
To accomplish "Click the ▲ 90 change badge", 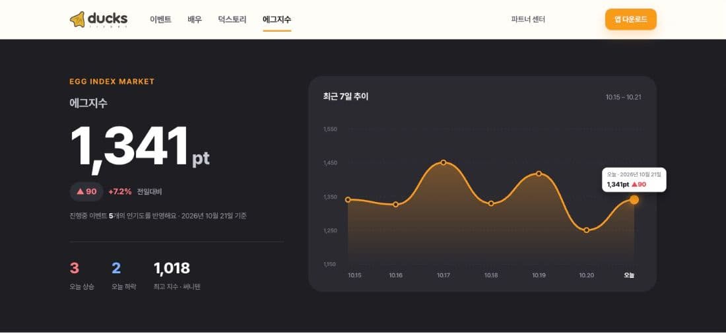I will 86,191.
